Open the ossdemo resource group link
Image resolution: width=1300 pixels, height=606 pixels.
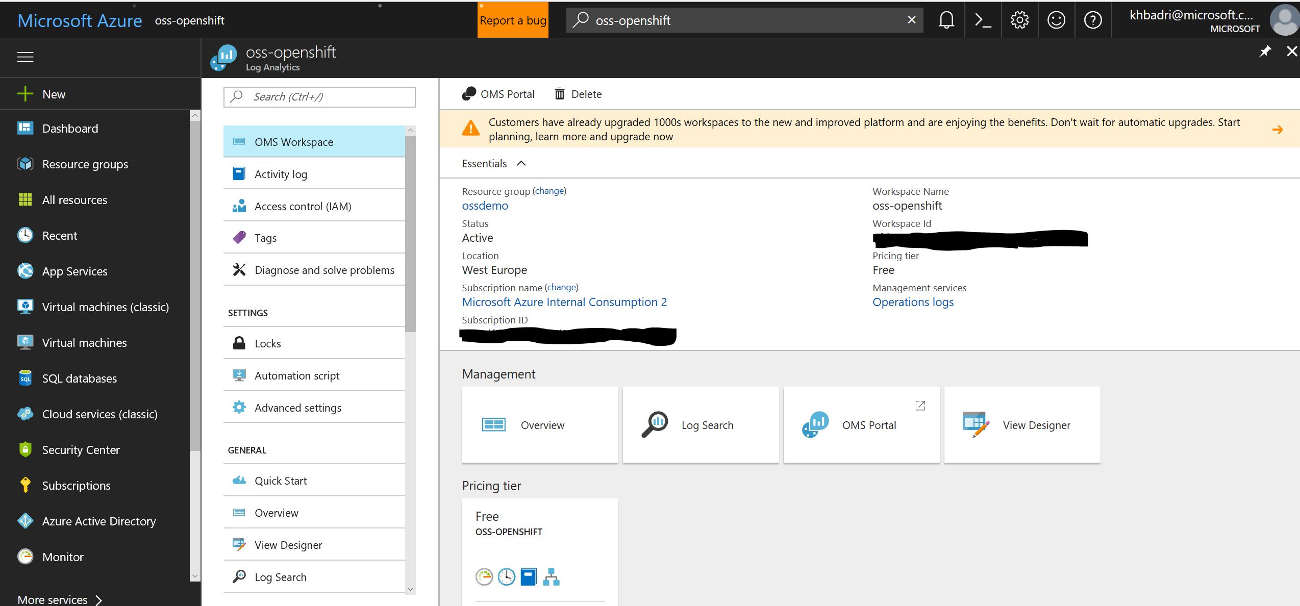[x=485, y=206]
